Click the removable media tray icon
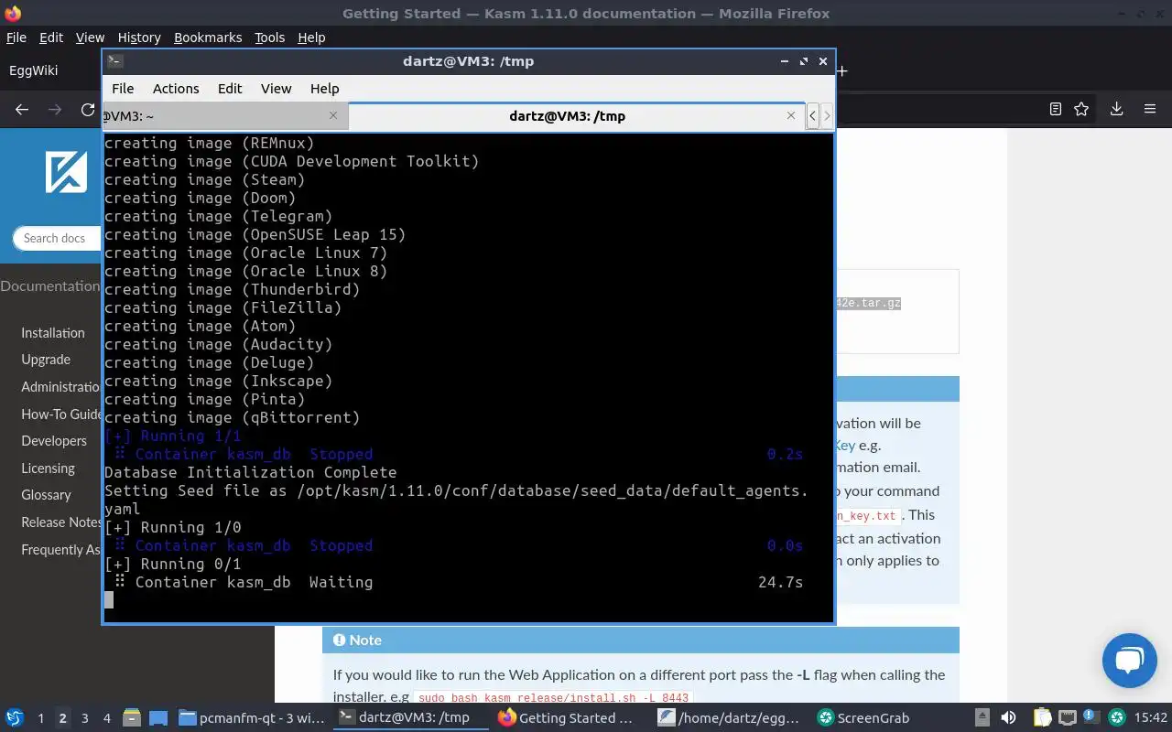The width and height of the screenshot is (1172, 732). pos(982,718)
